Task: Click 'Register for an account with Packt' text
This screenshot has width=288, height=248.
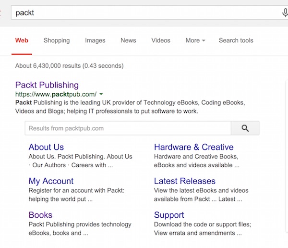Action: click(76, 190)
